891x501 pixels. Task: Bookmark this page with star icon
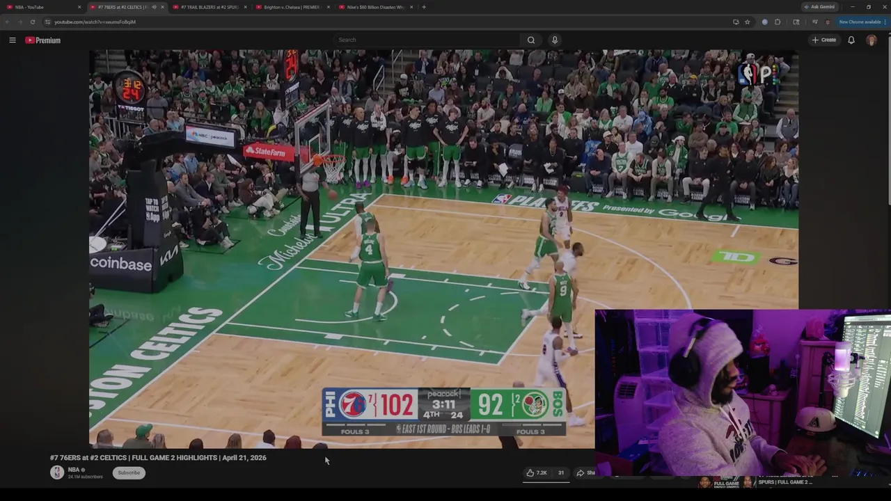coord(747,22)
